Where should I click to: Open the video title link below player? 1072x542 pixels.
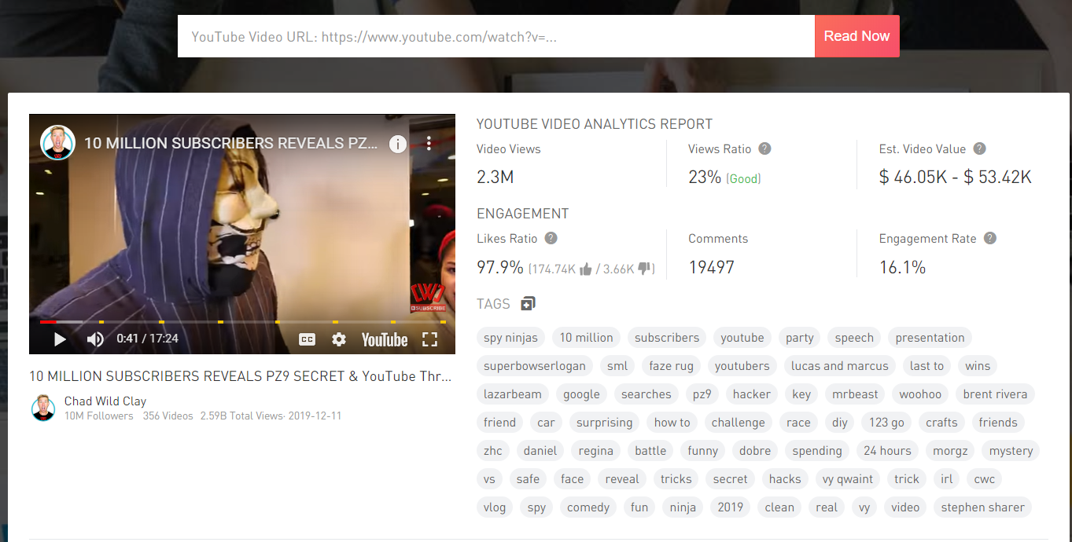point(241,376)
